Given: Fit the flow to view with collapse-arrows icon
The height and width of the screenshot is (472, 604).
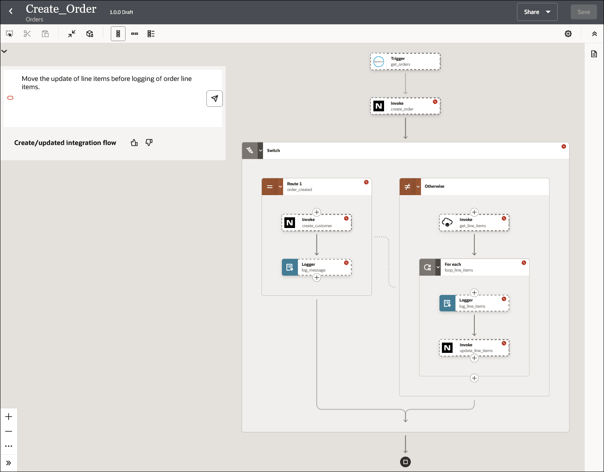Looking at the screenshot, I should pos(71,33).
